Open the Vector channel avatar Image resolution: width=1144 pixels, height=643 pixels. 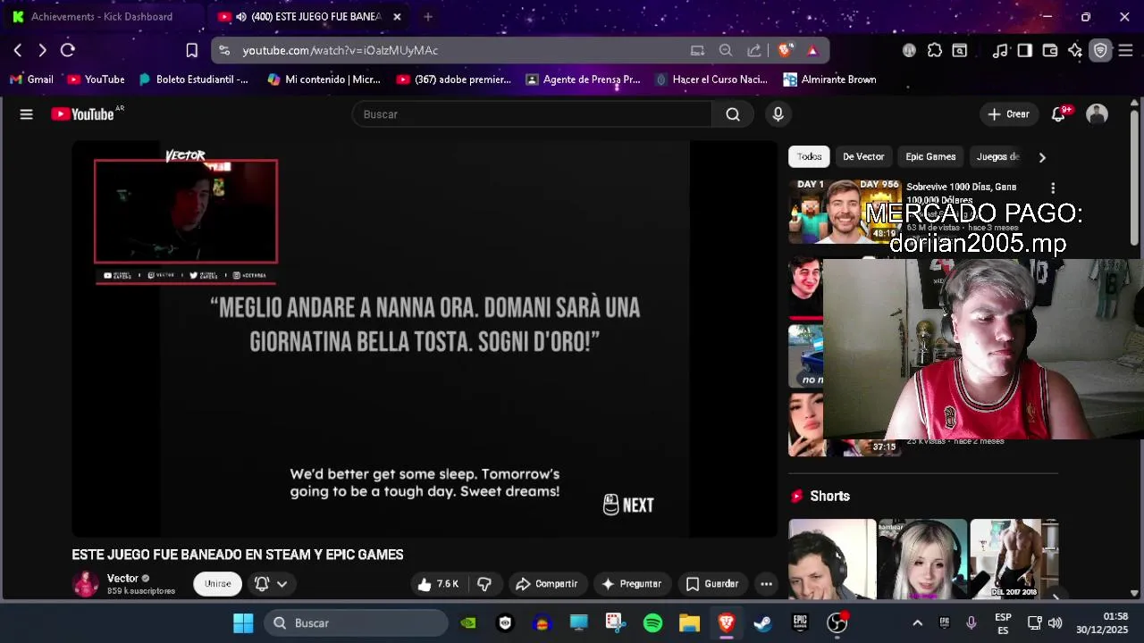[86, 584]
